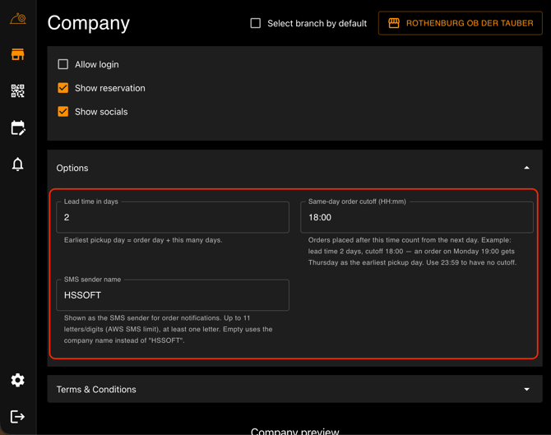
Task: Open the reservations calendar edit icon
Action: click(18, 127)
